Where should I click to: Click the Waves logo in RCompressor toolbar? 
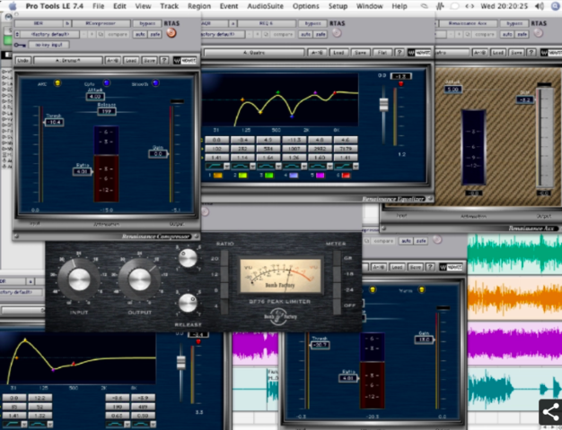point(185,60)
